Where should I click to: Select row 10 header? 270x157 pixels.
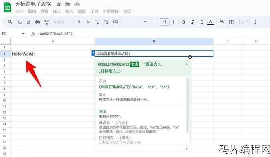coord(4,101)
